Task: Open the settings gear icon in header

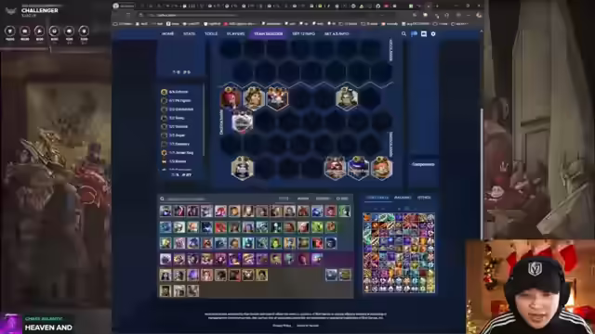Action: pyautogui.click(x=433, y=33)
